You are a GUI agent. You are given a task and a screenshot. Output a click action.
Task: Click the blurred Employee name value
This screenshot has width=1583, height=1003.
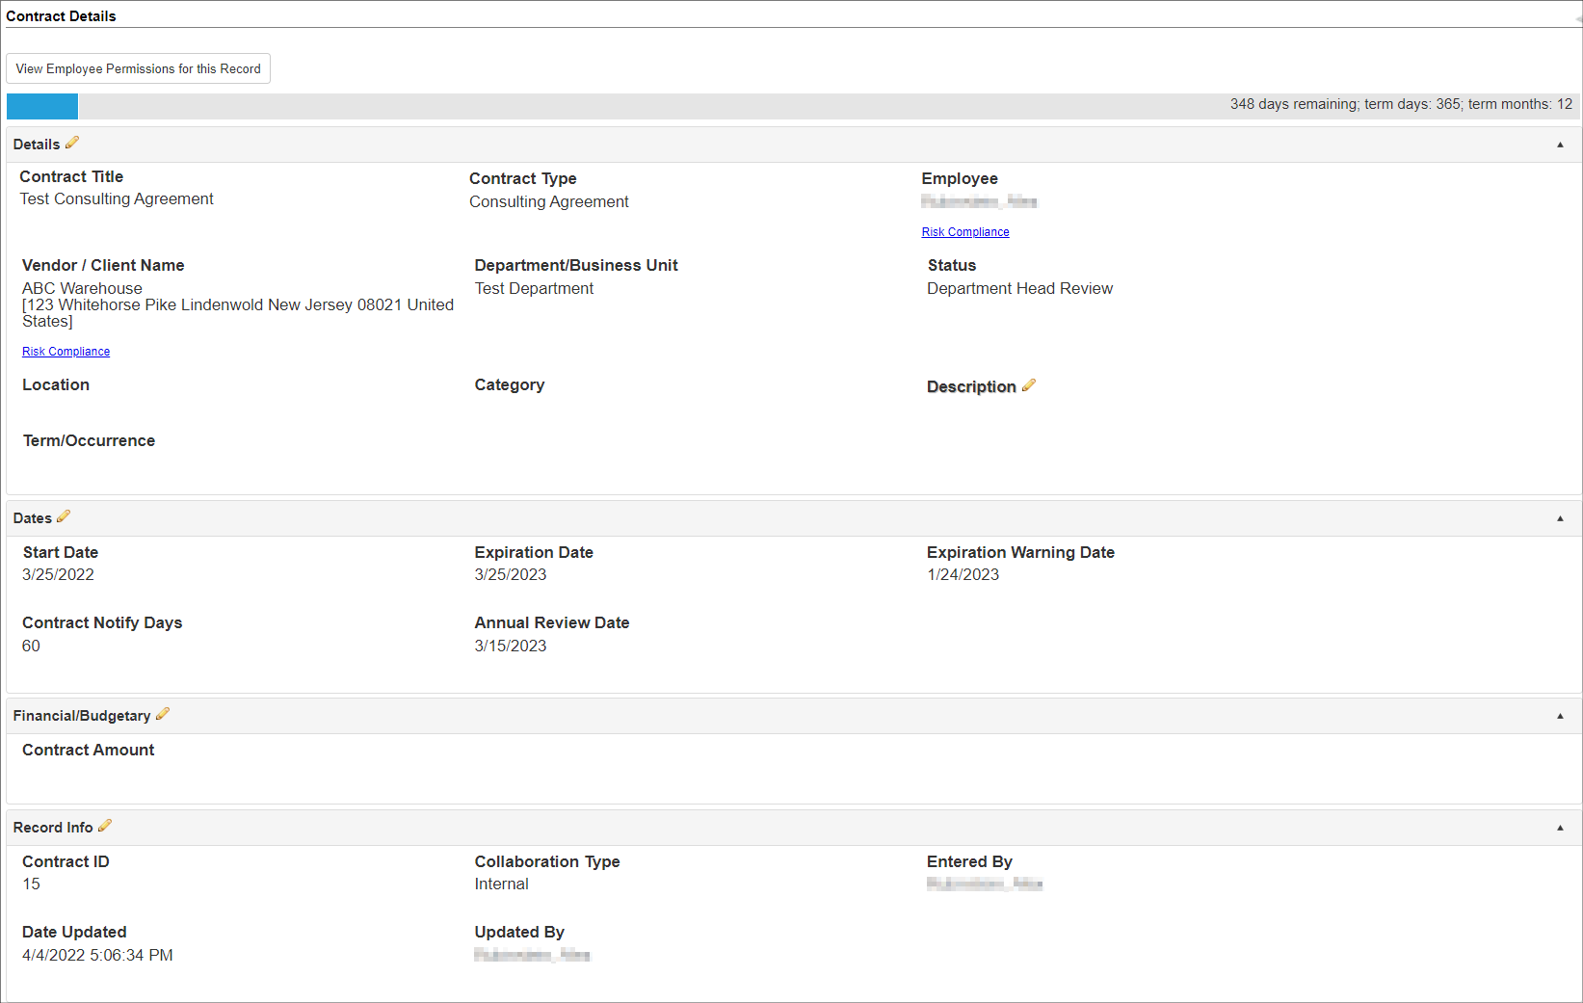[979, 201]
